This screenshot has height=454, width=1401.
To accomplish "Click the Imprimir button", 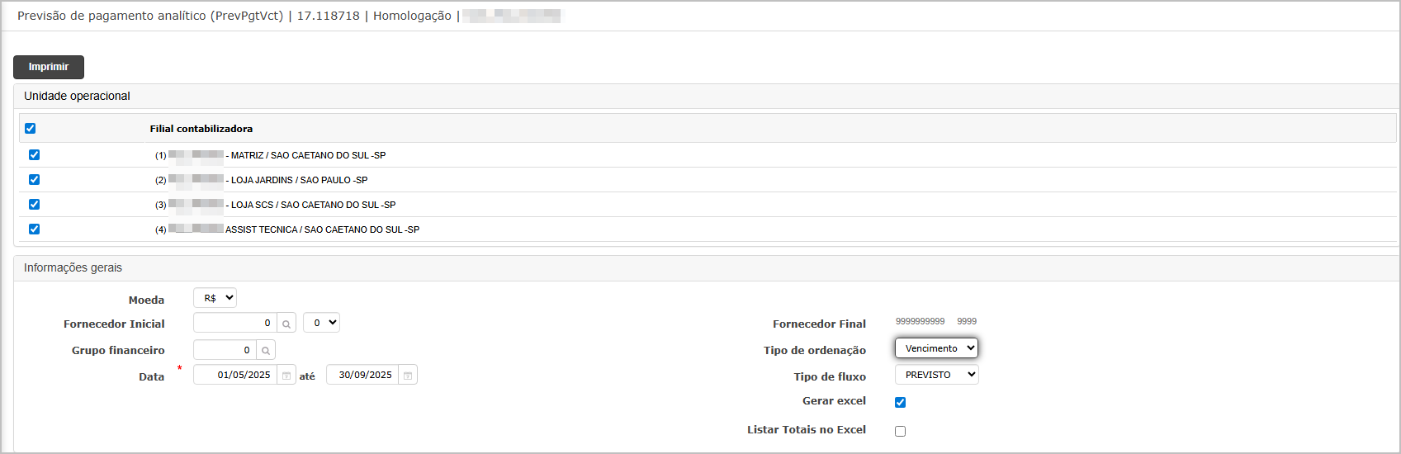I will (49, 67).
